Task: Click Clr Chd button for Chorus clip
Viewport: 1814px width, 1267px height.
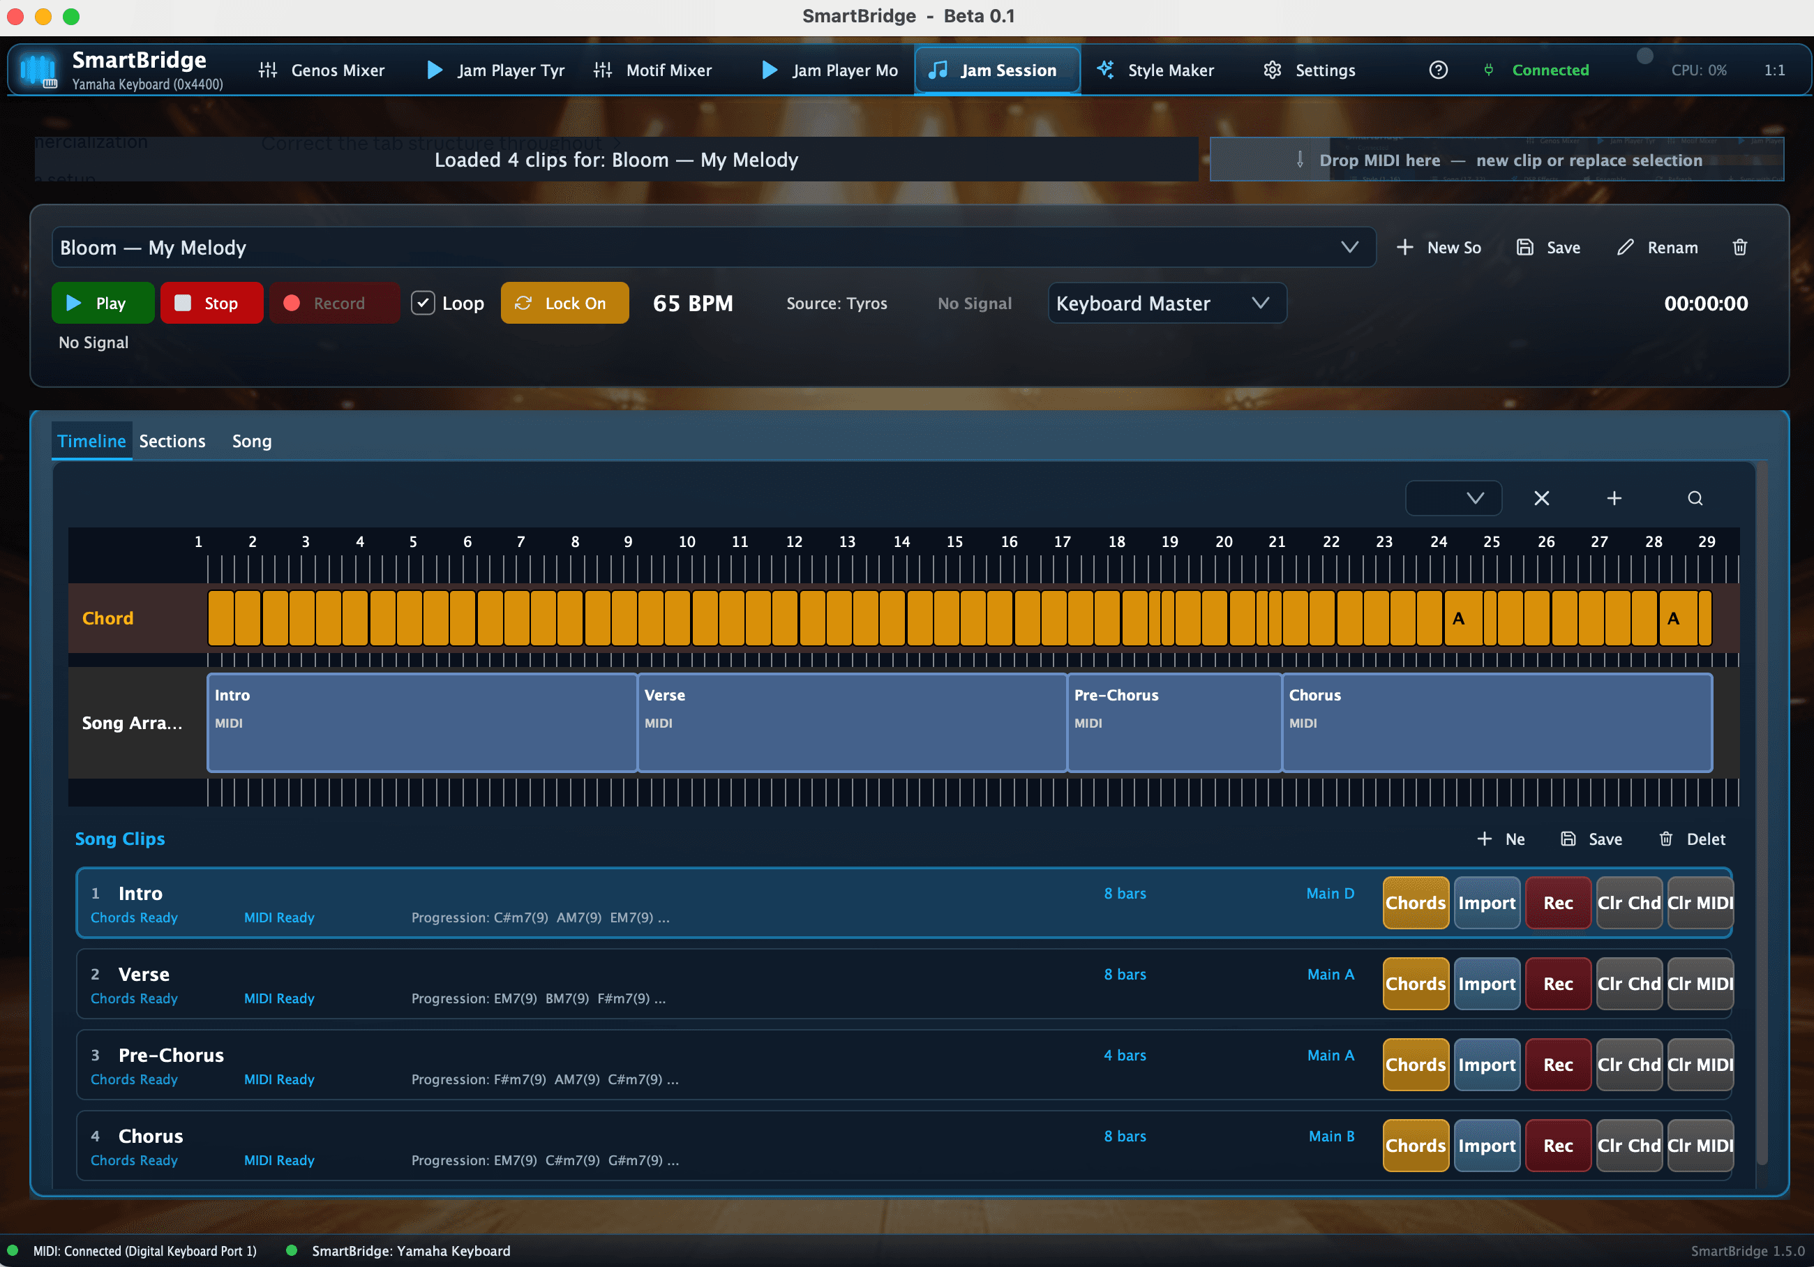Action: (x=1629, y=1146)
